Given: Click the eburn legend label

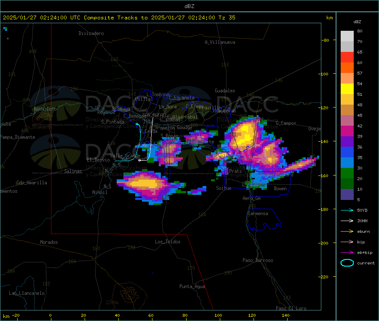Looking at the screenshot, I should tap(363, 232).
